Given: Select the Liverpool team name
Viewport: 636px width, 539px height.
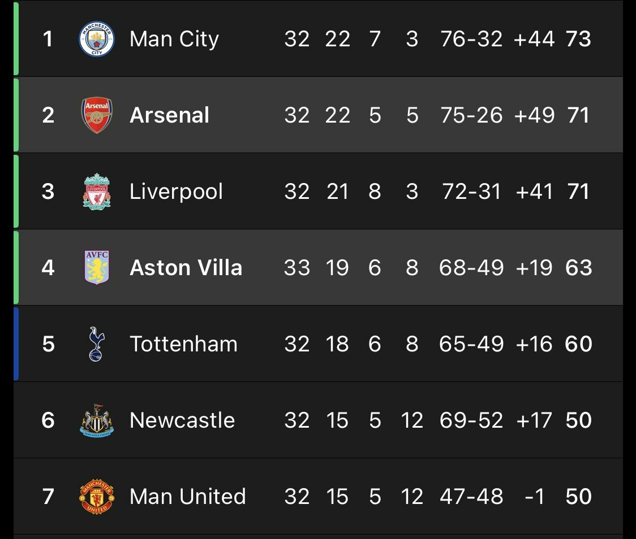Looking at the screenshot, I should point(176,192).
